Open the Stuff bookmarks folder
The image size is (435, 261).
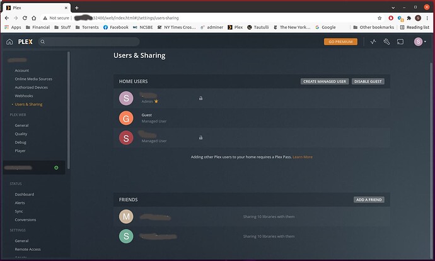click(x=62, y=27)
